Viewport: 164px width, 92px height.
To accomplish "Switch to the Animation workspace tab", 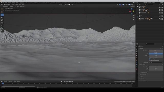I will [x=53, y=3].
